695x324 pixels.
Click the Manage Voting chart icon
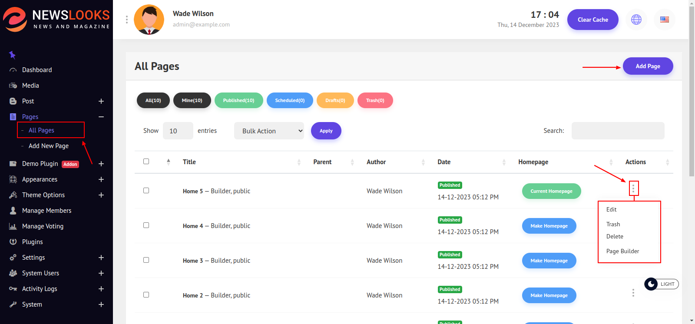[13, 226]
